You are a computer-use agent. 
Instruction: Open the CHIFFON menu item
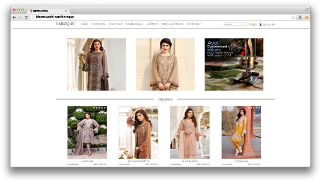(99, 24)
